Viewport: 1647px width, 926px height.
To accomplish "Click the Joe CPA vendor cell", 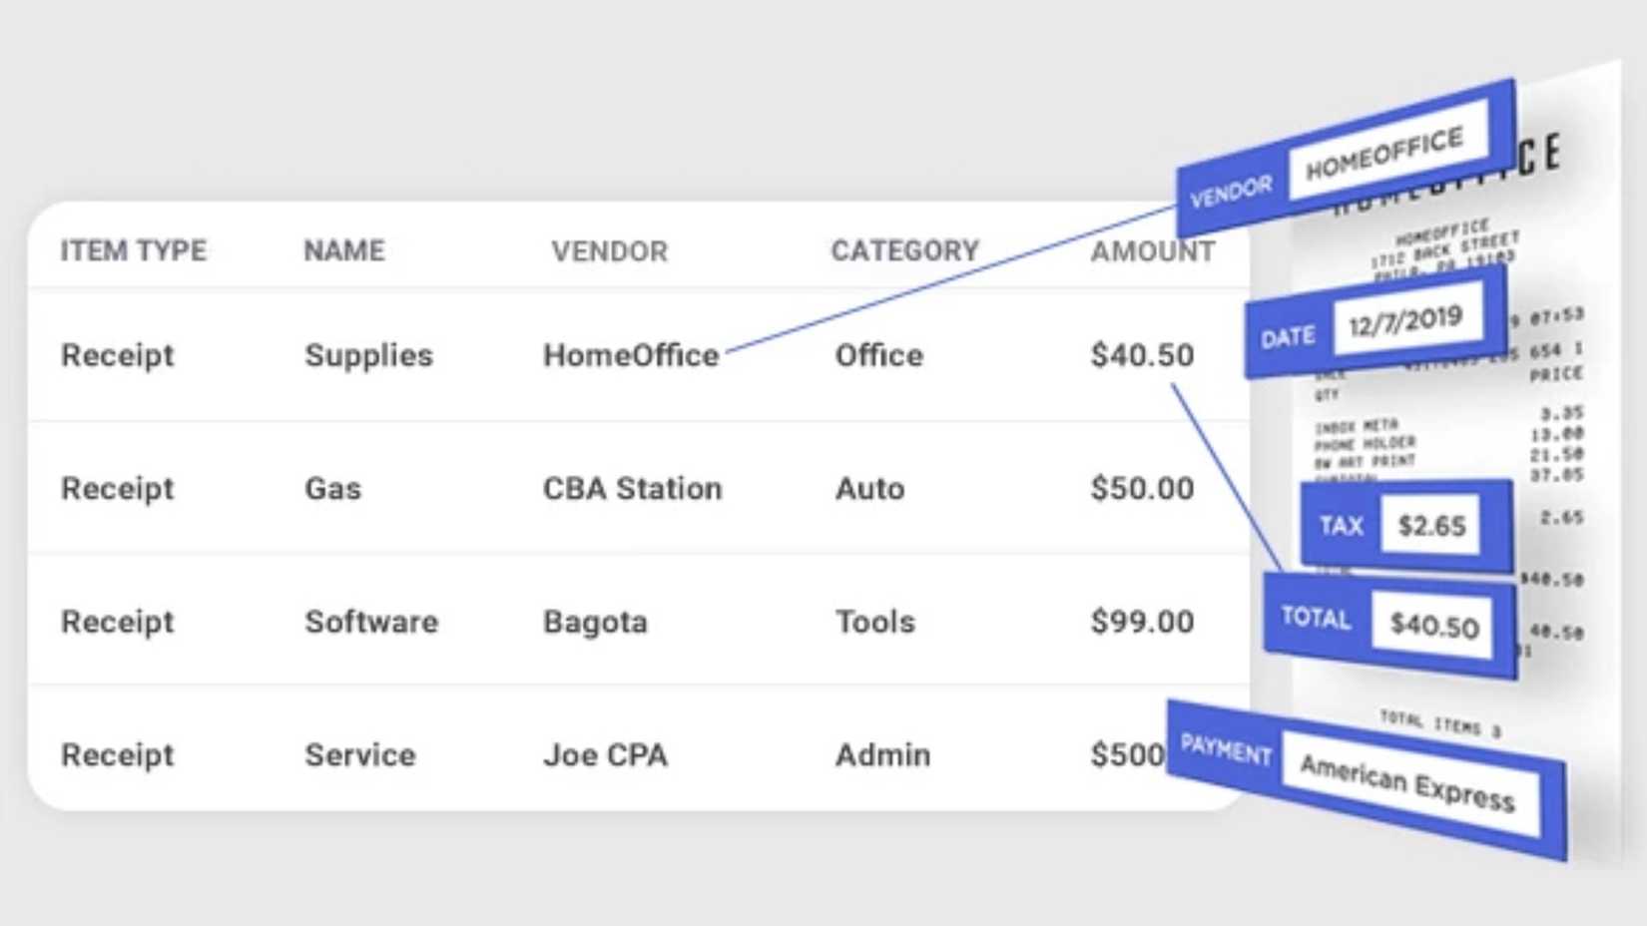I will pyautogui.click(x=605, y=755).
